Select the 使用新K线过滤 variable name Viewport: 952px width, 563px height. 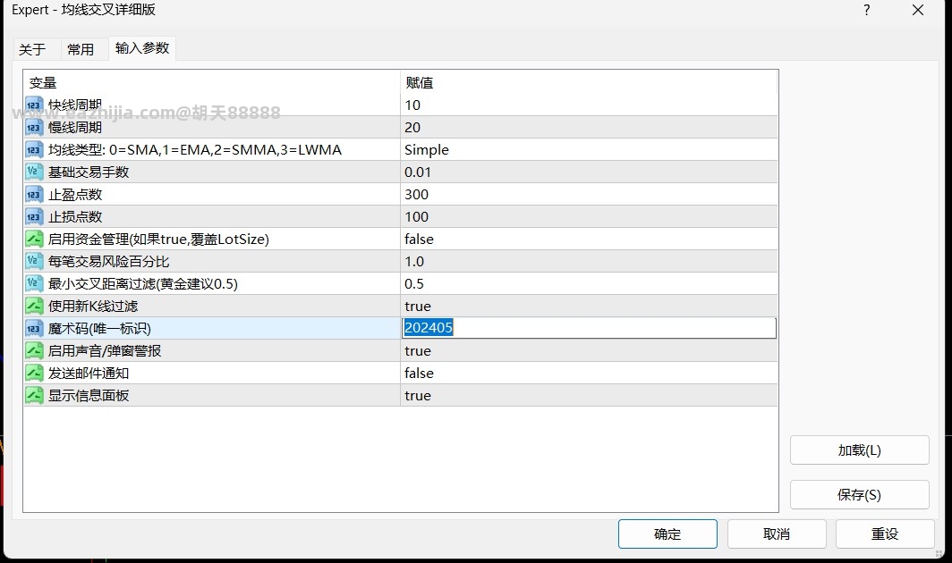(x=93, y=307)
